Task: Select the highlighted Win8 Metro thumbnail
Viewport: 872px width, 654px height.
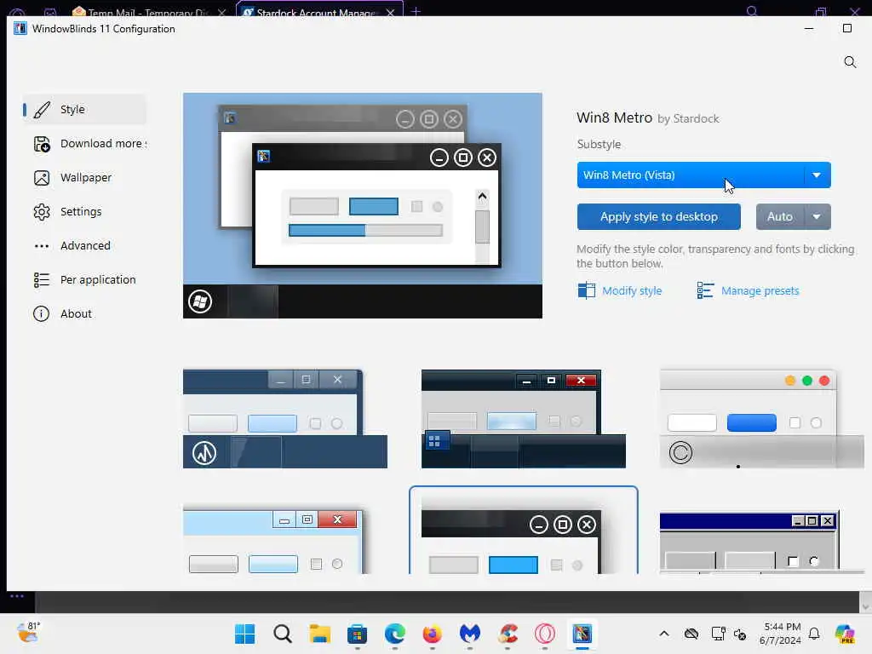Action: [524, 531]
